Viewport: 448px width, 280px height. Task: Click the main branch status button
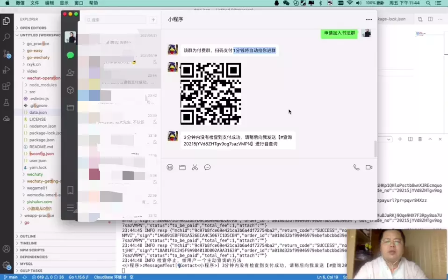(11, 277)
